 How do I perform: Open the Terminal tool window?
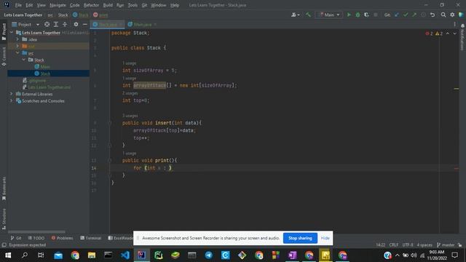point(90,238)
